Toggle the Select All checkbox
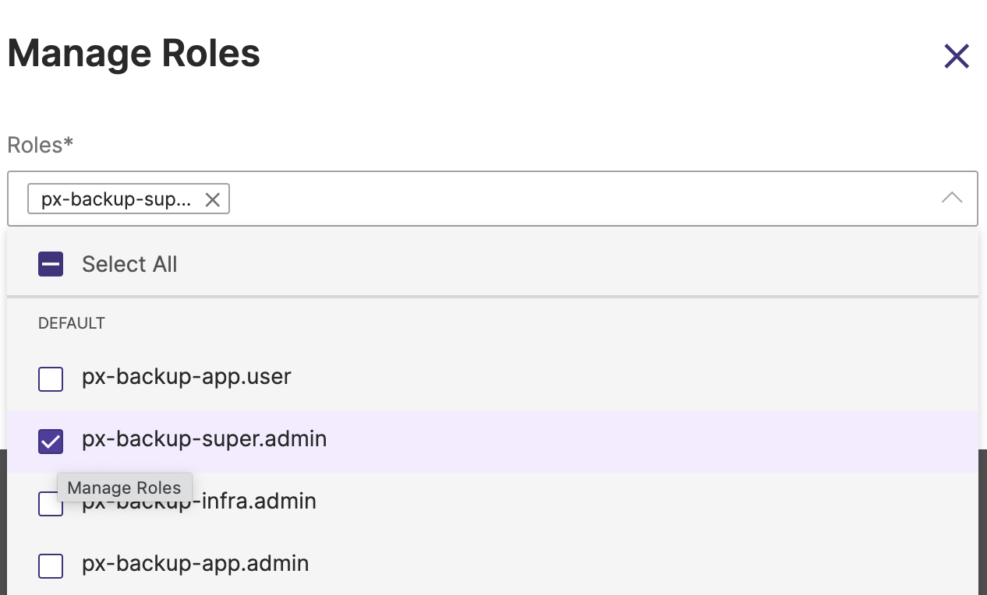This screenshot has height=595, width=987. coord(51,265)
